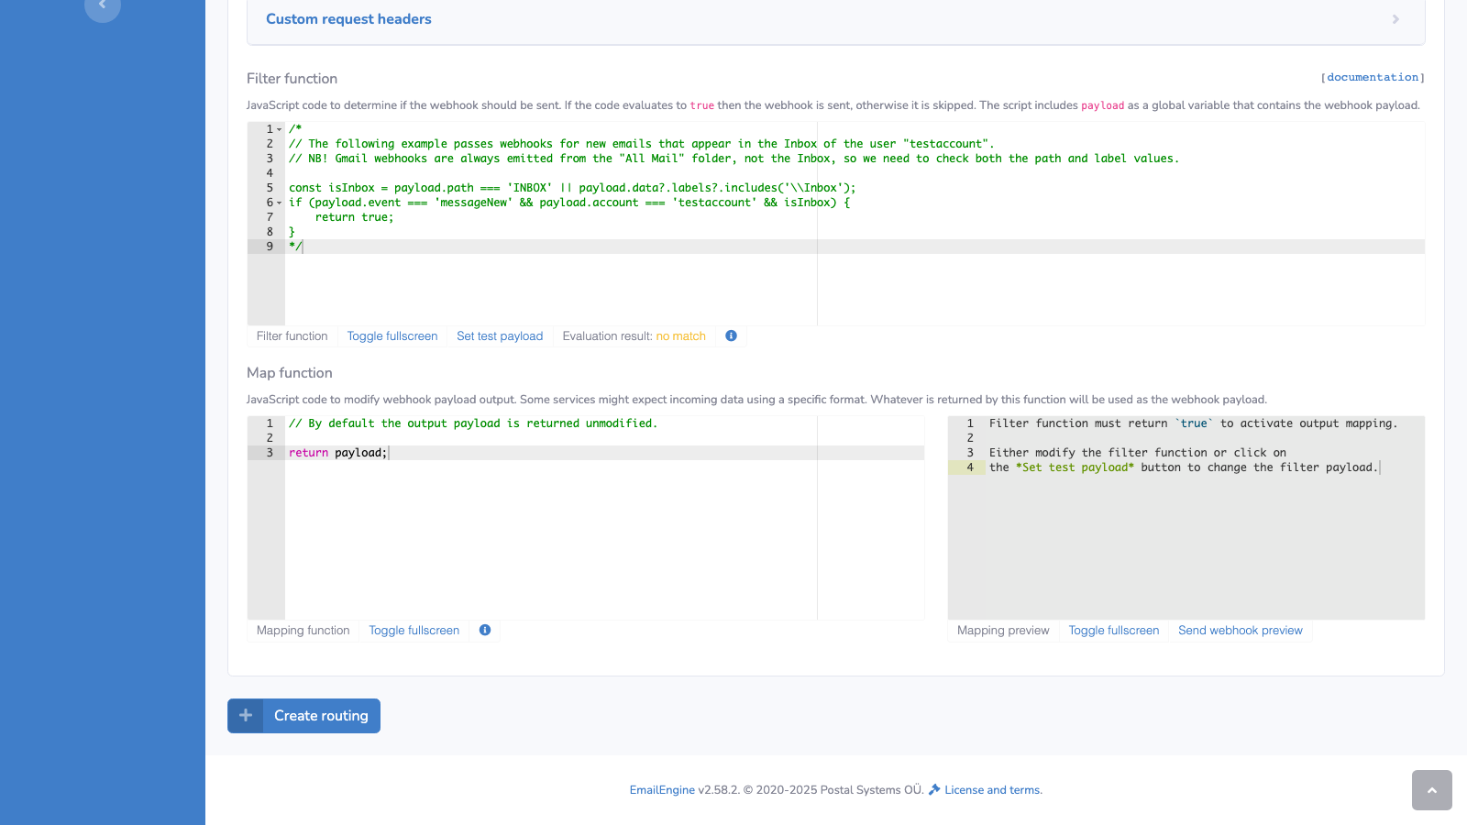Image resolution: width=1467 pixels, height=825 pixels.
Task: Open the License and terms link
Action: (x=991, y=789)
